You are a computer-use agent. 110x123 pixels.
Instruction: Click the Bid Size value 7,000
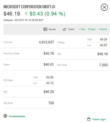click(x=103, y=65)
